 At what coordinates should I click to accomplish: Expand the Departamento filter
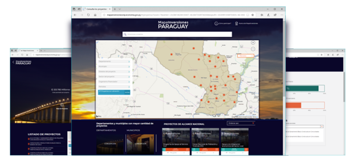click(114, 62)
